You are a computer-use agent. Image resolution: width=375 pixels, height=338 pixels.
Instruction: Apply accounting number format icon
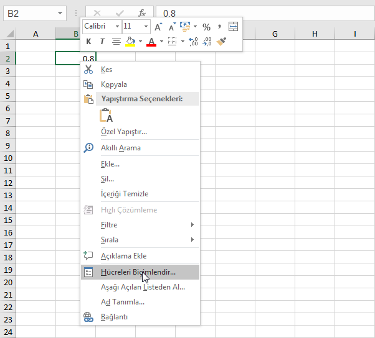point(185,27)
